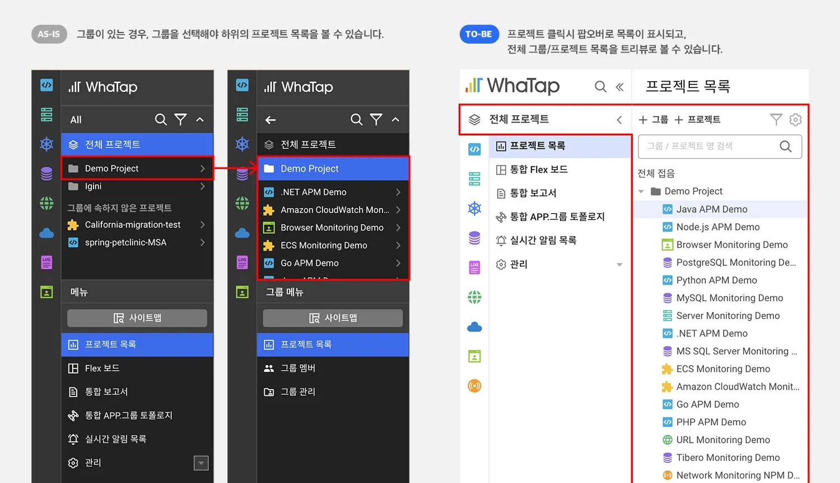The image size is (840, 483).
Task: Collapse the project list with the All panel up-chevron
Action: (200, 120)
